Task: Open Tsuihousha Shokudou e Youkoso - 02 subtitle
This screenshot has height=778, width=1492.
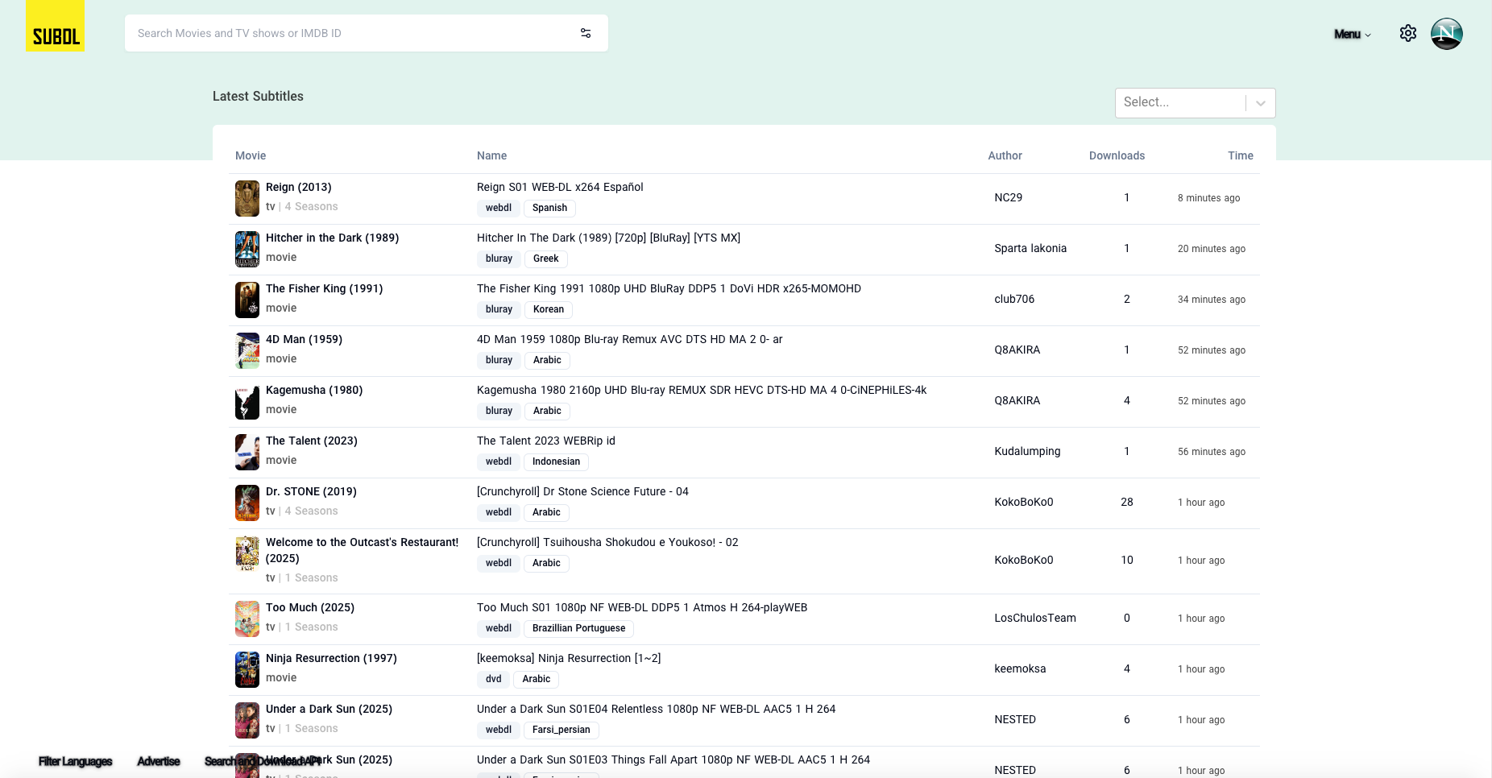Action: 607,542
